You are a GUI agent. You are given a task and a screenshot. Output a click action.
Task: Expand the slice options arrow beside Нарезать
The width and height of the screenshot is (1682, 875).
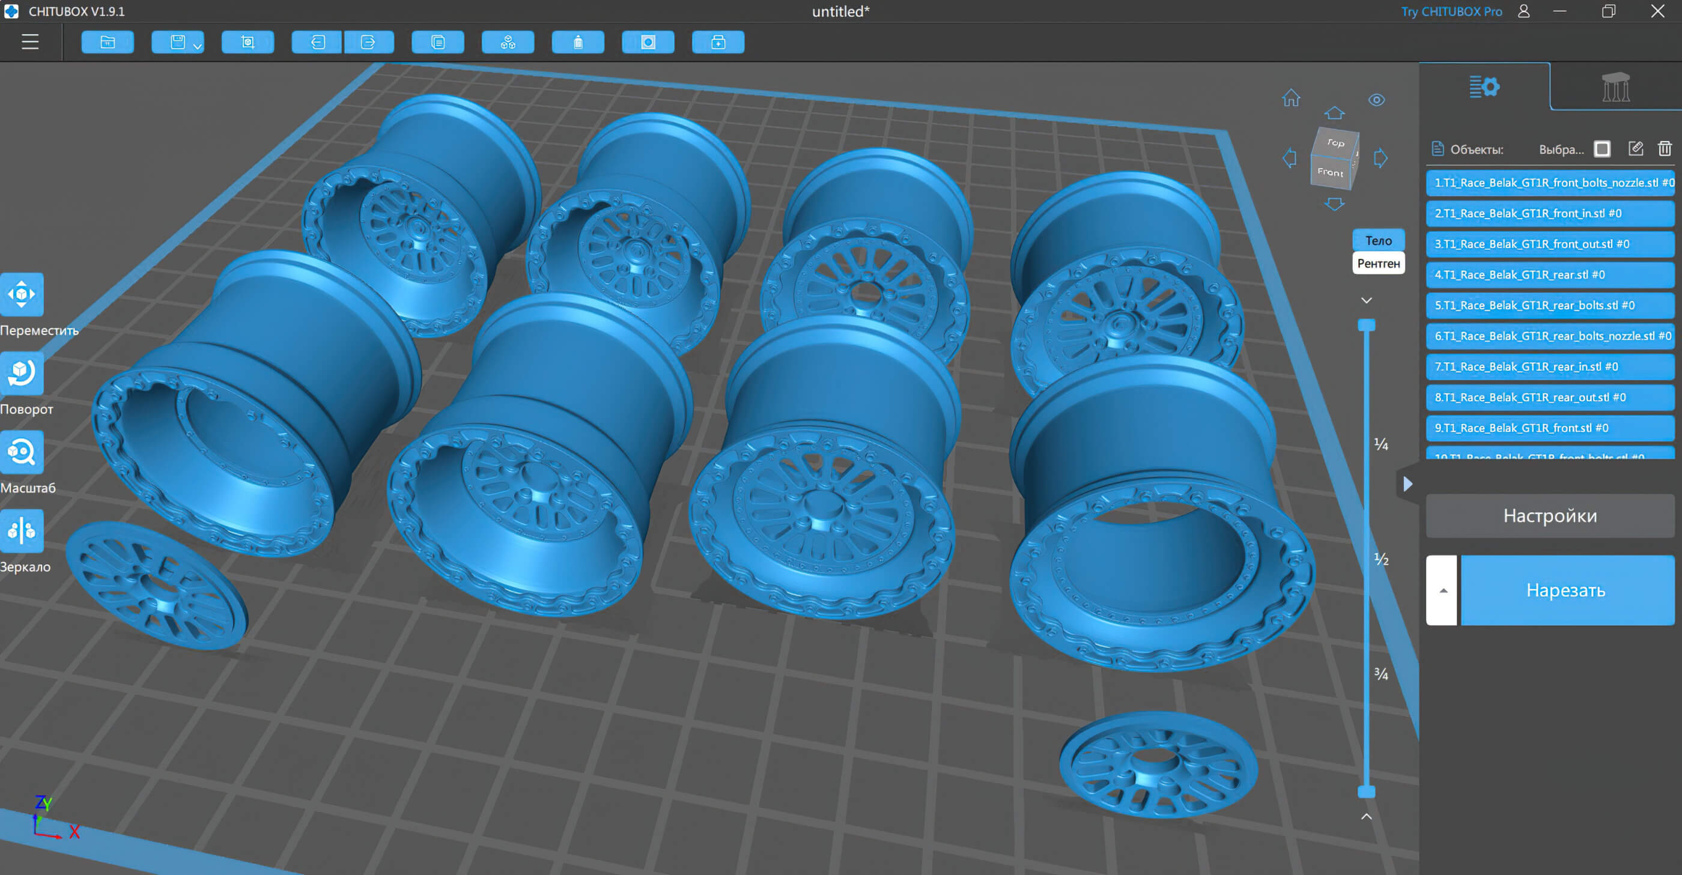tap(1443, 590)
